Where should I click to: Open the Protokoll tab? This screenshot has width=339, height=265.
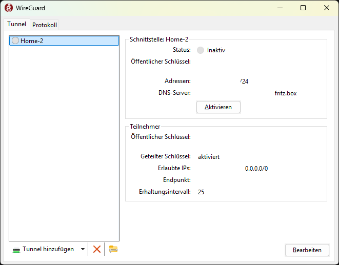coord(45,25)
